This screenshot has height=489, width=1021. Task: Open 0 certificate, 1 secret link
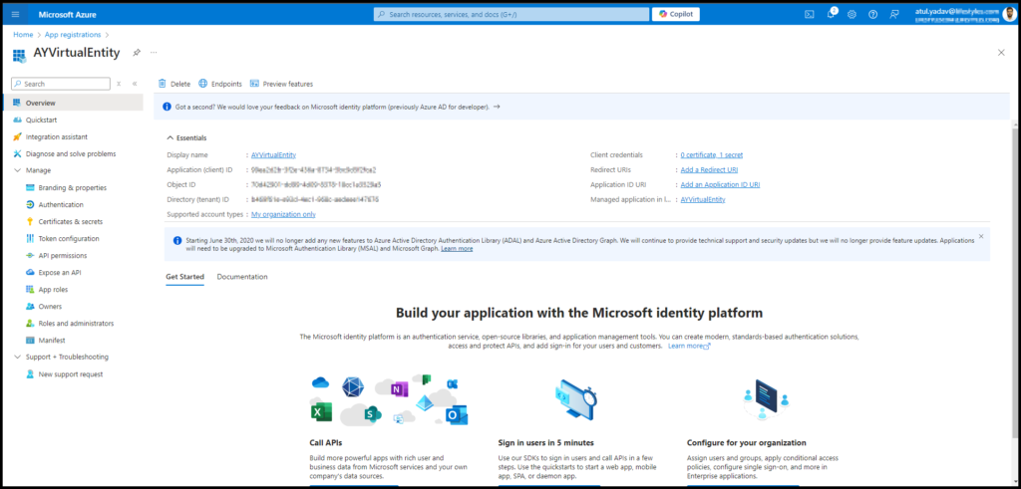point(712,154)
